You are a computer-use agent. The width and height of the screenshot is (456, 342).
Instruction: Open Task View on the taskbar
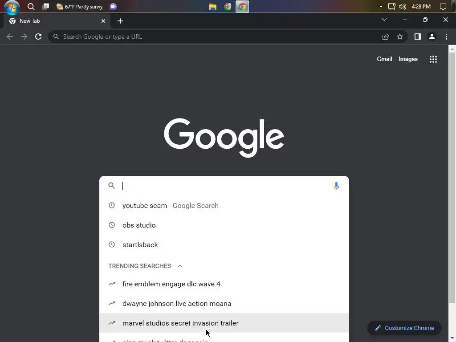(45, 7)
